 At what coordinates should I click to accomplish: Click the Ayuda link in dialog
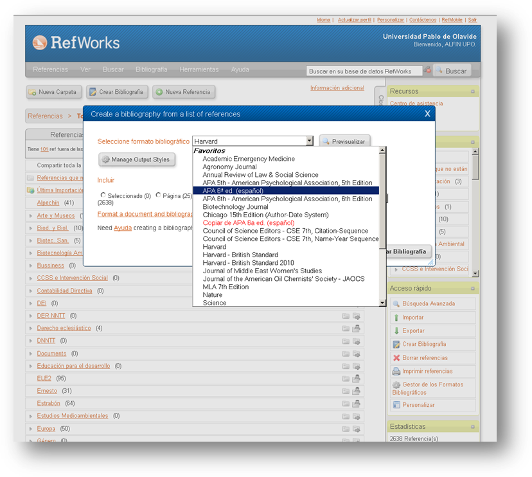[123, 228]
